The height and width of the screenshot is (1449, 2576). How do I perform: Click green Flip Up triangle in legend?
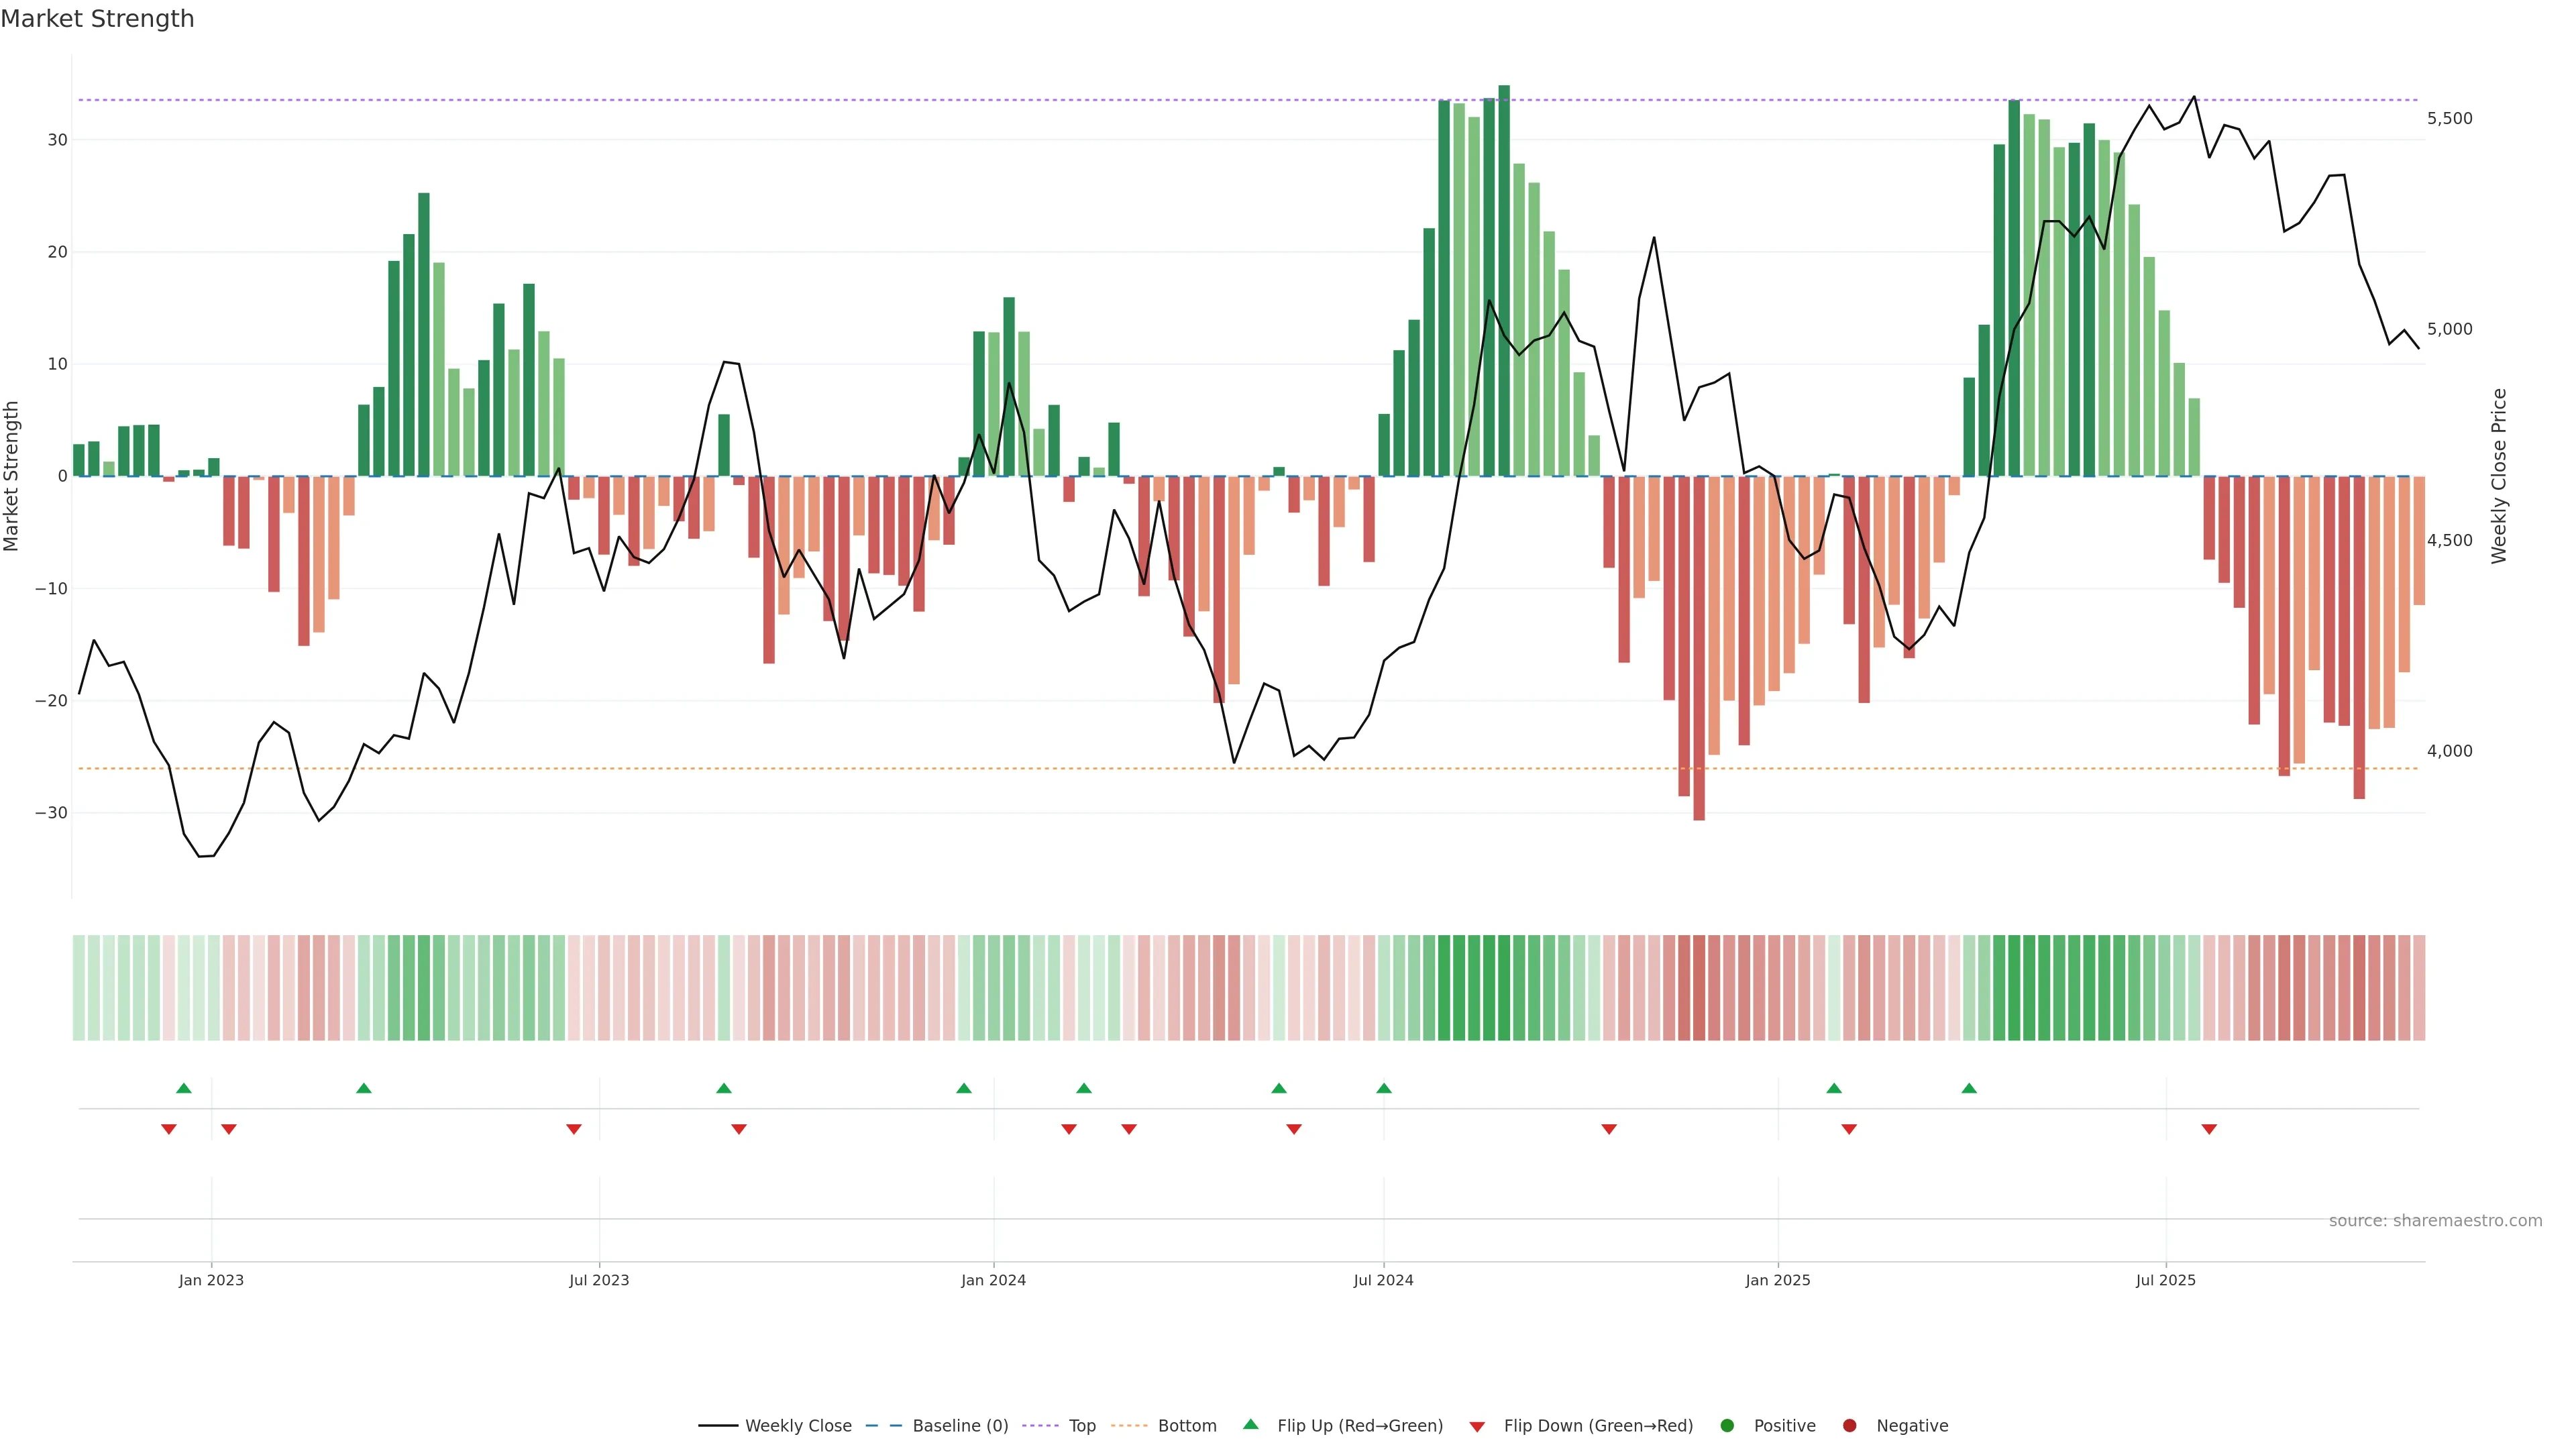(1250, 1424)
